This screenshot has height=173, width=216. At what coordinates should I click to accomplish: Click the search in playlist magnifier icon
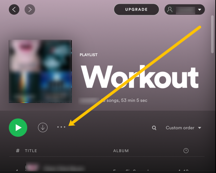pyautogui.click(x=154, y=128)
